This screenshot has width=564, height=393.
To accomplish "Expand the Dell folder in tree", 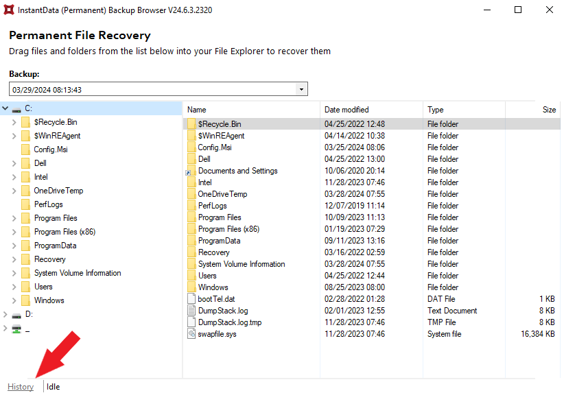I will pos(14,163).
